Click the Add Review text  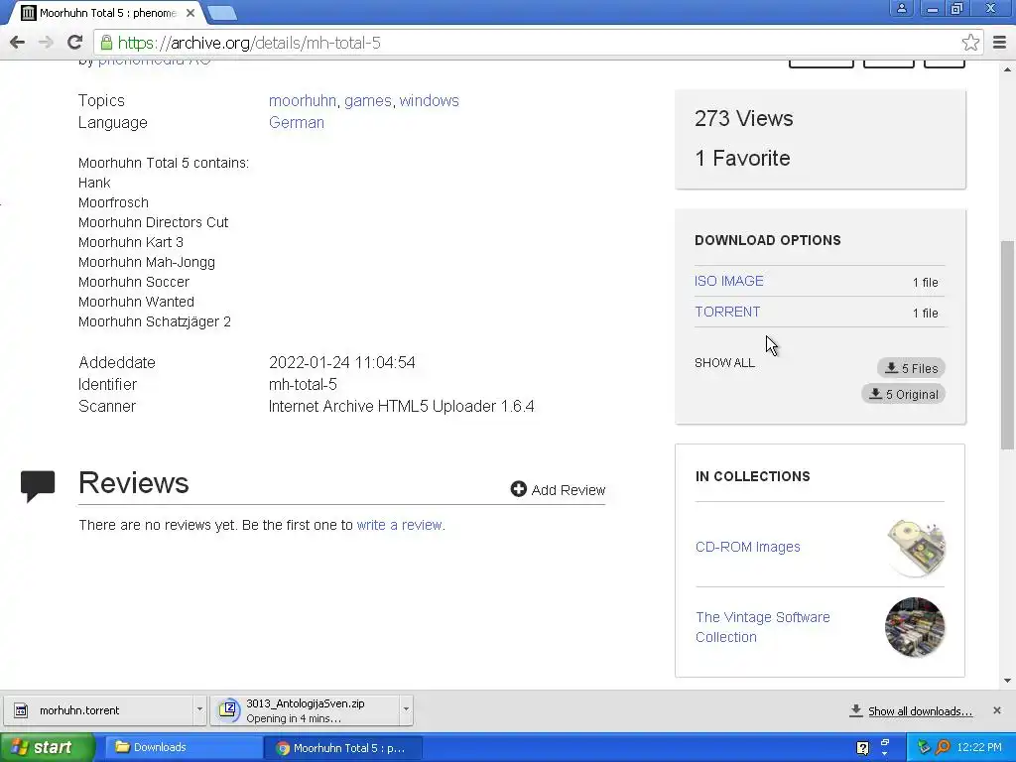[x=569, y=490]
